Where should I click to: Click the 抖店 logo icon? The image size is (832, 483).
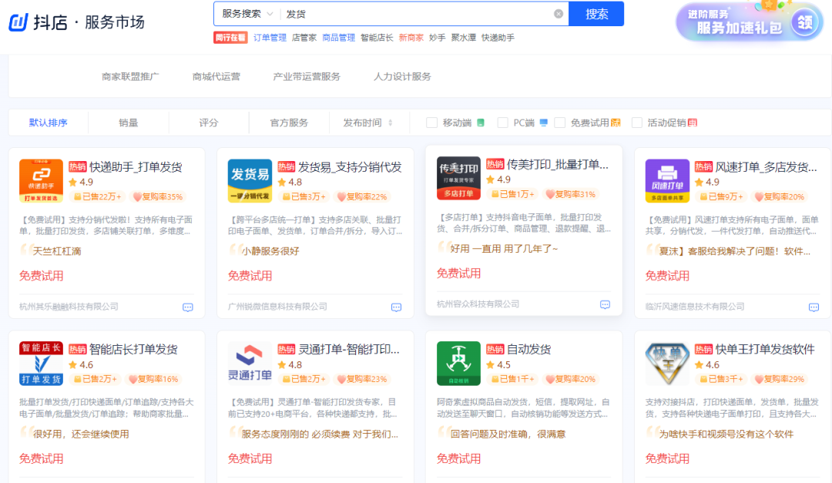[x=18, y=22]
